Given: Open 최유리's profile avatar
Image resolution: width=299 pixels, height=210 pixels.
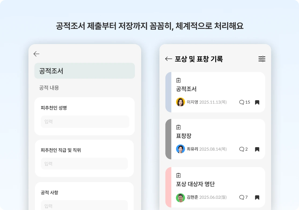Looking at the screenshot, I should coord(180,149).
